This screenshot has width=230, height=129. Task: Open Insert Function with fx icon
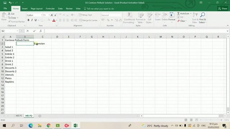pyautogui.click(x=41, y=31)
